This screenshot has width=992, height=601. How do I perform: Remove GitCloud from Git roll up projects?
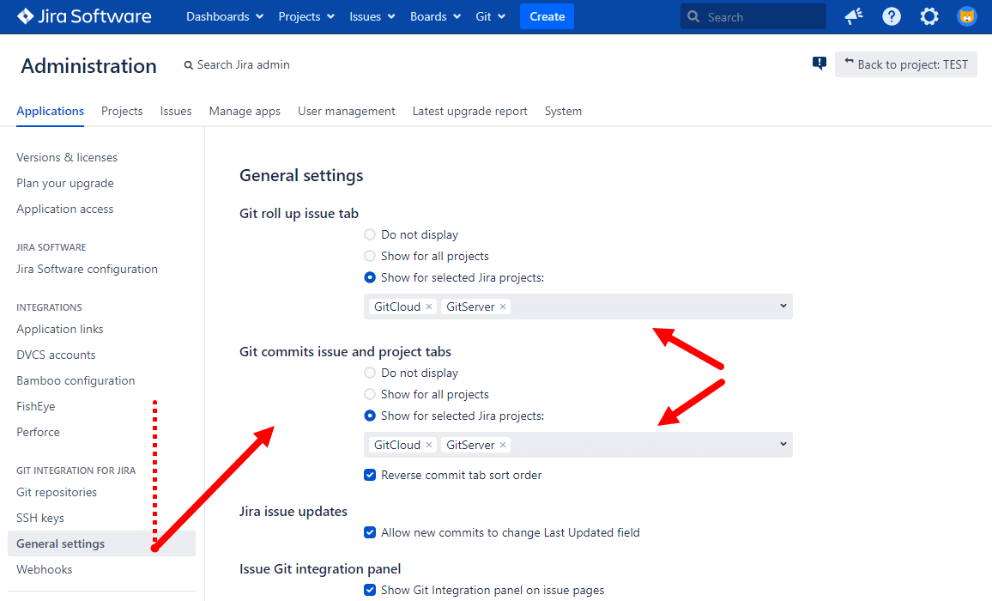(429, 307)
